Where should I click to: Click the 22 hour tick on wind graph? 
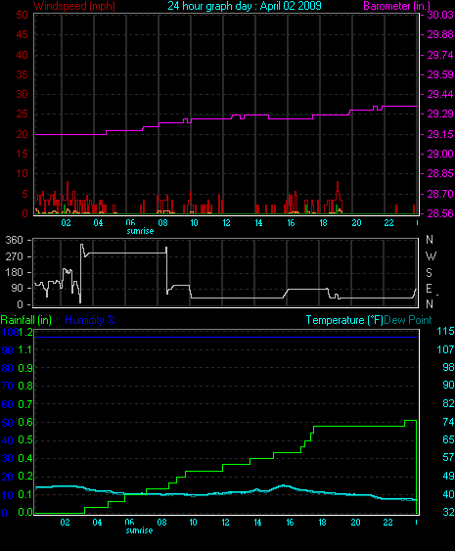(x=388, y=223)
